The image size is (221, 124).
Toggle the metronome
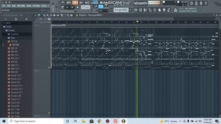click(63, 2)
